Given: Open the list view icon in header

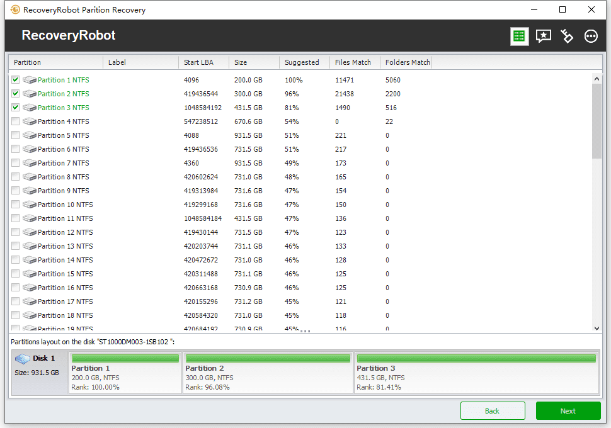Looking at the screenshot, I should click(519, 37).
